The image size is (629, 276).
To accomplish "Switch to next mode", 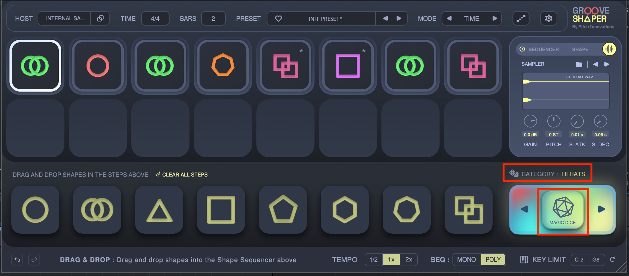I will click(x=494, y=18).
